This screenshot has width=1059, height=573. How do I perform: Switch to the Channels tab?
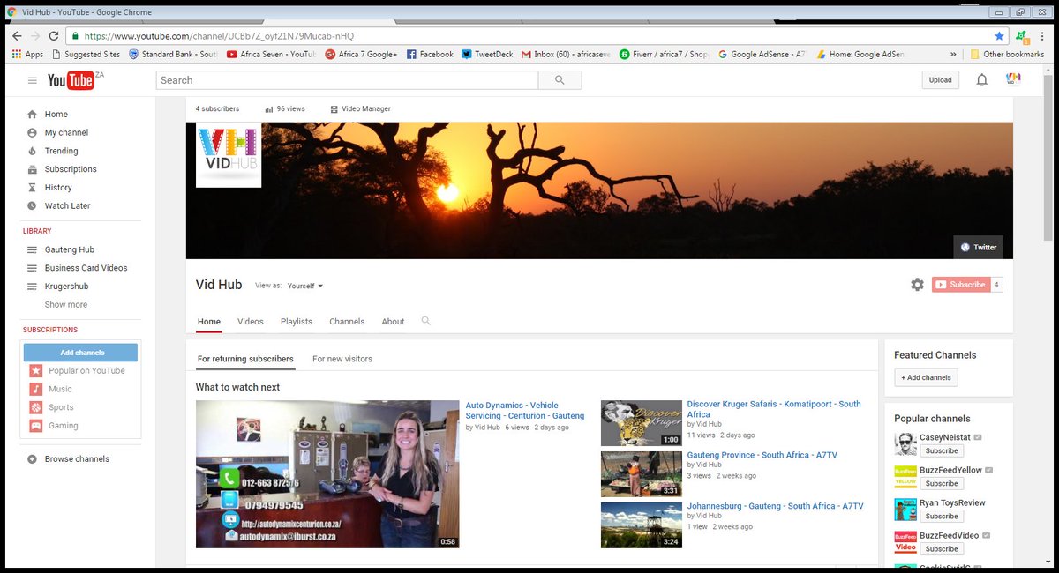coord(347,322)
